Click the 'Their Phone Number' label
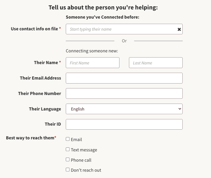Viewport: 211px width, 178px height. click(x=39, y=93)
